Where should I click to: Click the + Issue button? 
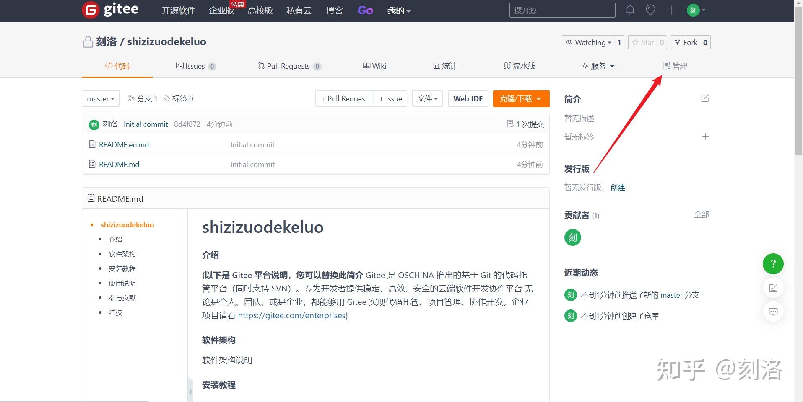click(390, 99)
